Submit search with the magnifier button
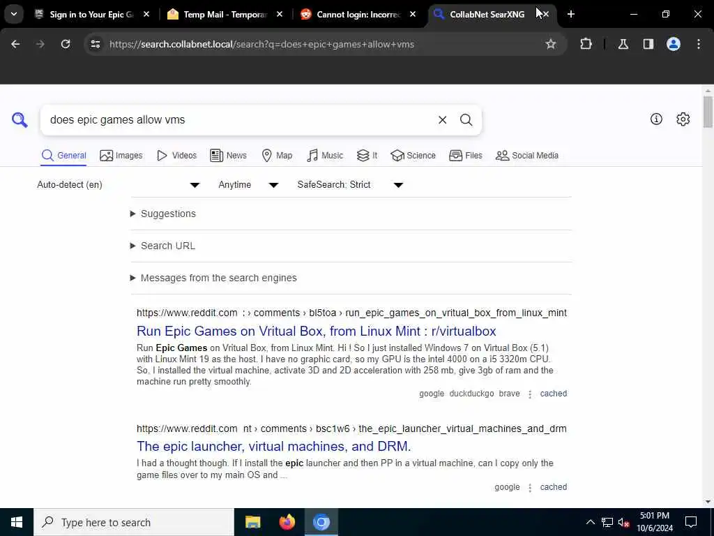This screenshot has width=714, height=536. coord(466,120)
